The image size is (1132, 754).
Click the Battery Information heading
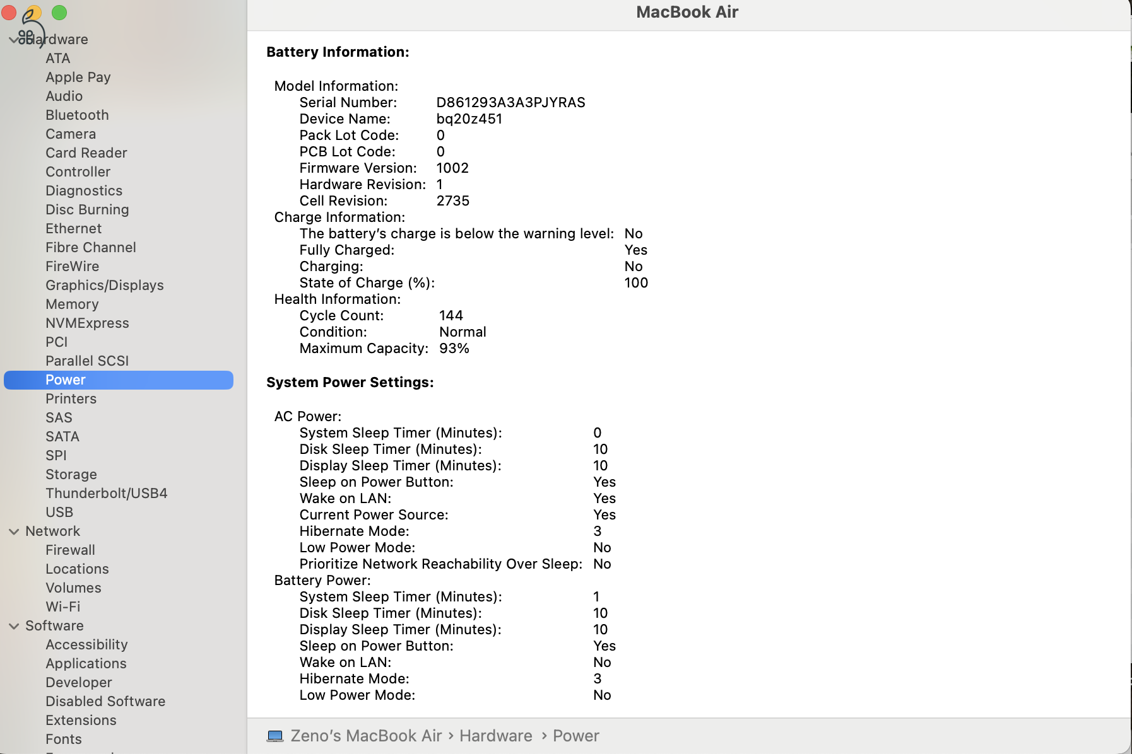pyautogui.click(x=338, y=52)
